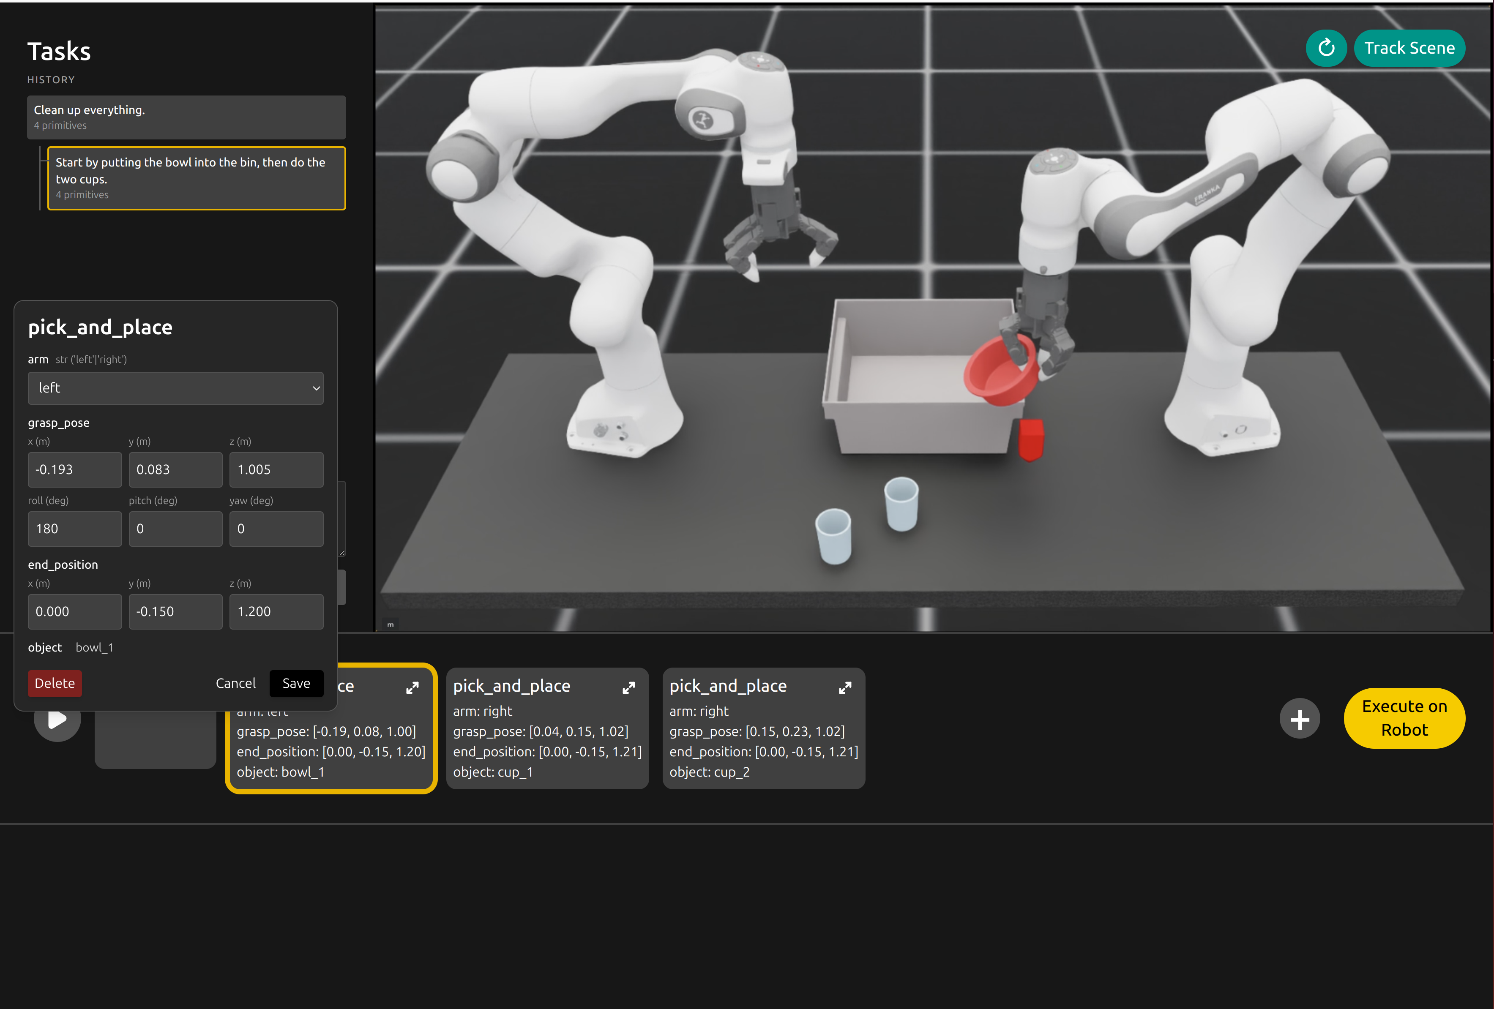Expand the cup_1 pick_and_place card

(x=629, y=687)
